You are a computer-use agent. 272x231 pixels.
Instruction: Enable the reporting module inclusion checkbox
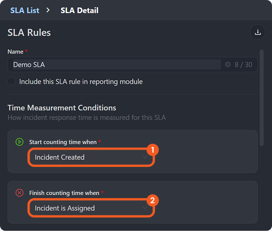(12, 82)
